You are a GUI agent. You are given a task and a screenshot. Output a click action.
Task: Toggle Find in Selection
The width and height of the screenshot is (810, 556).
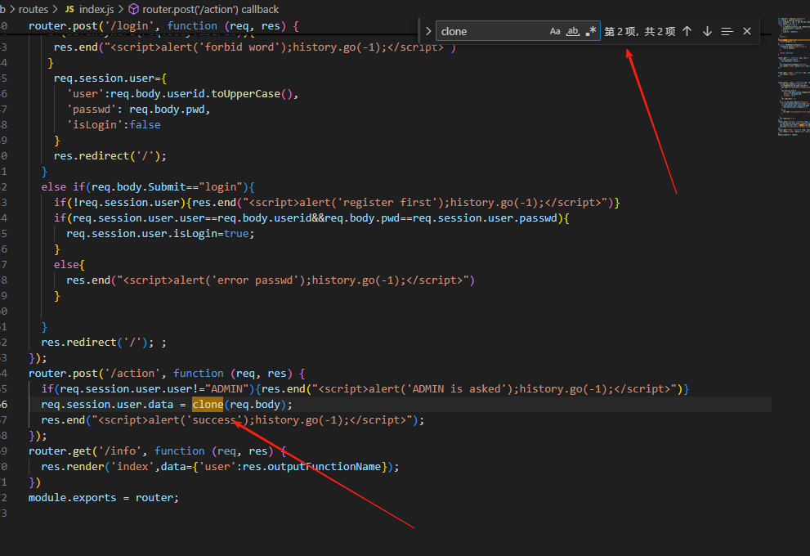[x=727, y=32]
